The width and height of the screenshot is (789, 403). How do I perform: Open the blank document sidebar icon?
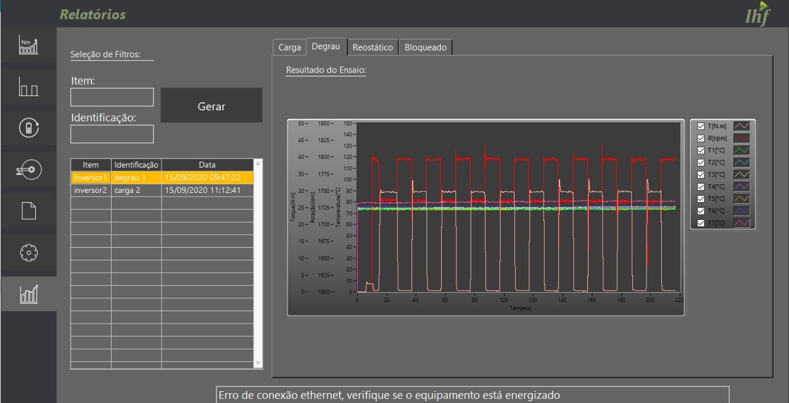tap(29, 211)
